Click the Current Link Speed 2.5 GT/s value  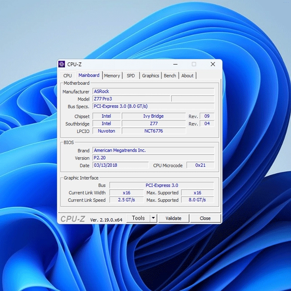click(x=126, y=200)
